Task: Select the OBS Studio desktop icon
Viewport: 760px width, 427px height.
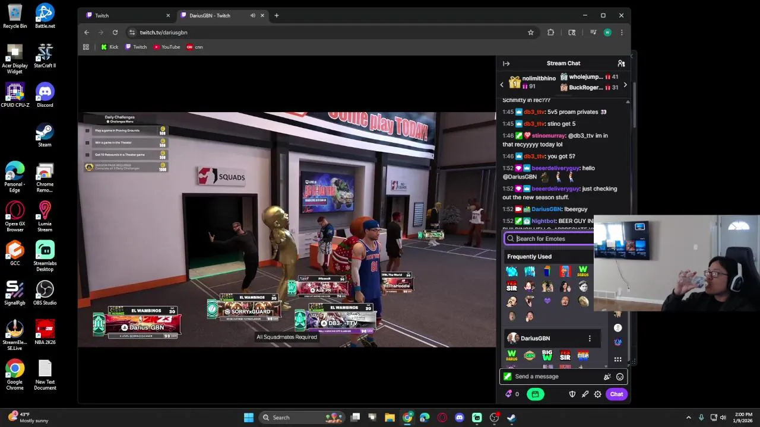Action: (x=45, y=293)
